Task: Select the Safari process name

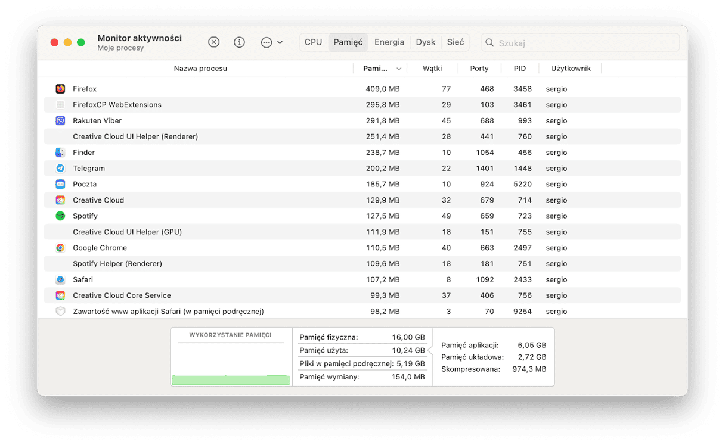Action: [x=83, y=279]
